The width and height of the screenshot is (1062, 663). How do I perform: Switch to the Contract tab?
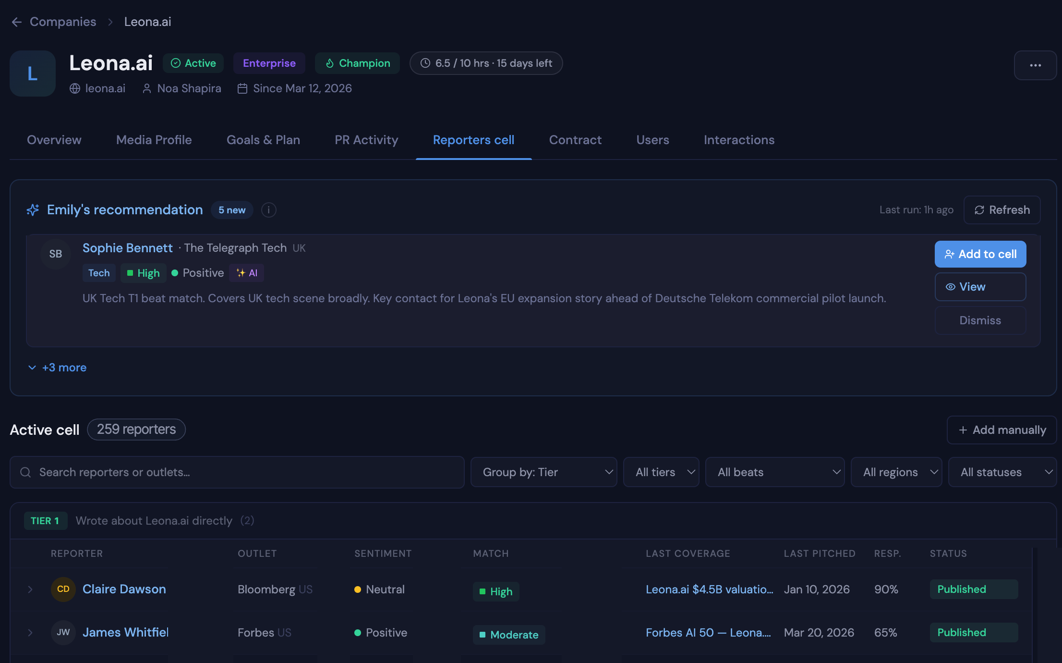575,140
